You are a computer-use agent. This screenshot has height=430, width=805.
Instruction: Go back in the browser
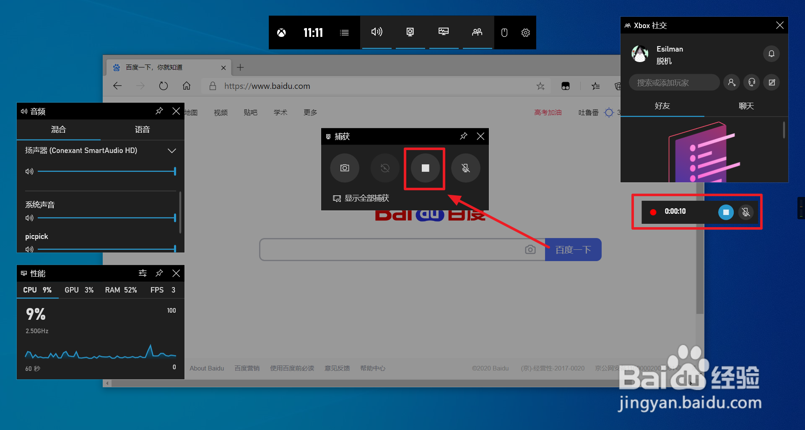point(117,86)
